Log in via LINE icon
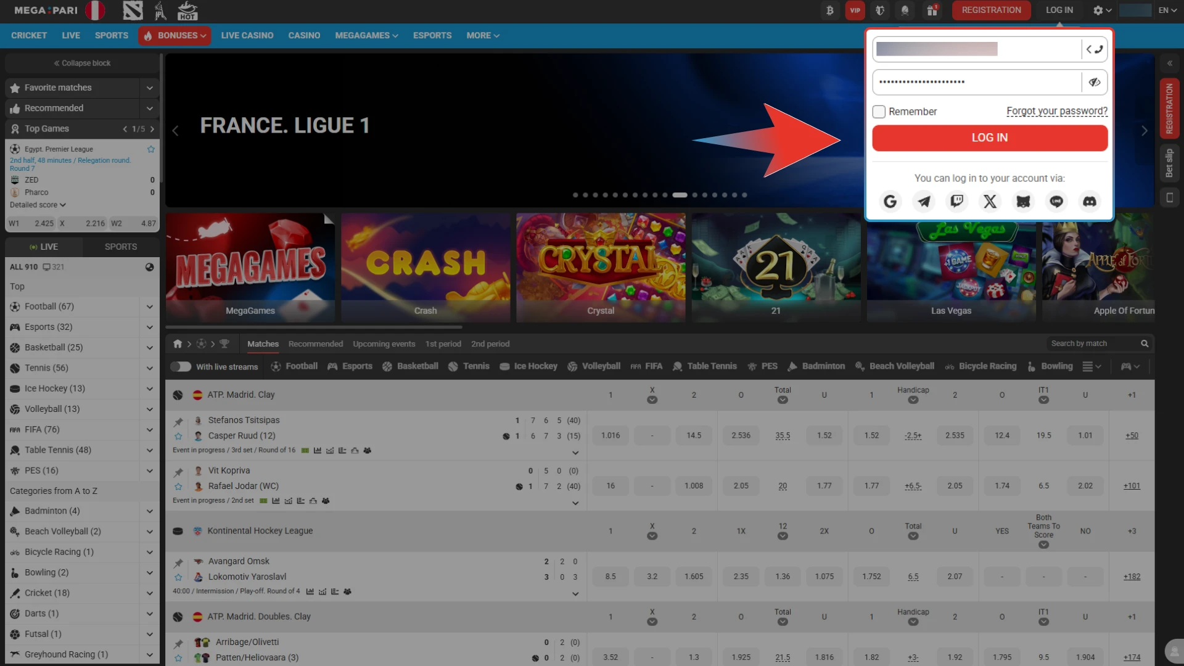The width and height of the screenshot is (1184, 666). click(x=1056, y=202)
